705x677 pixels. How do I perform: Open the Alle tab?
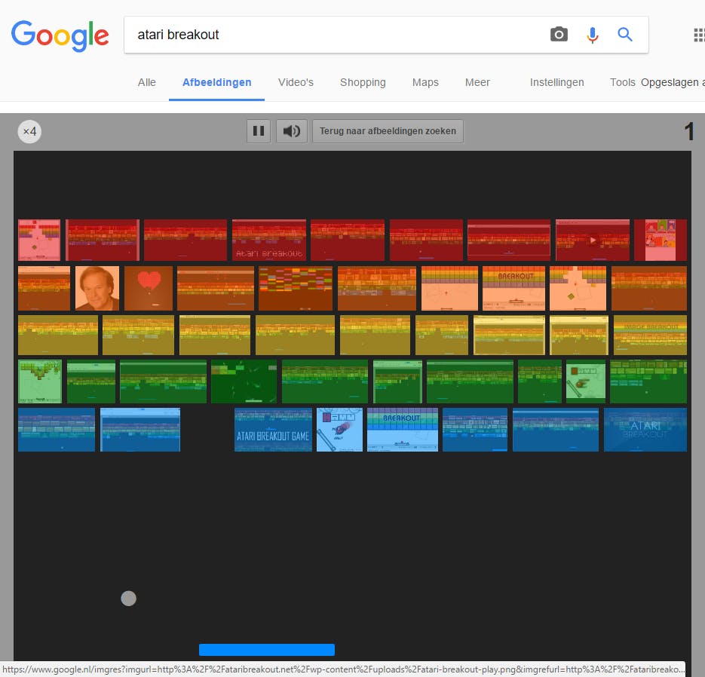coord(146,82)
